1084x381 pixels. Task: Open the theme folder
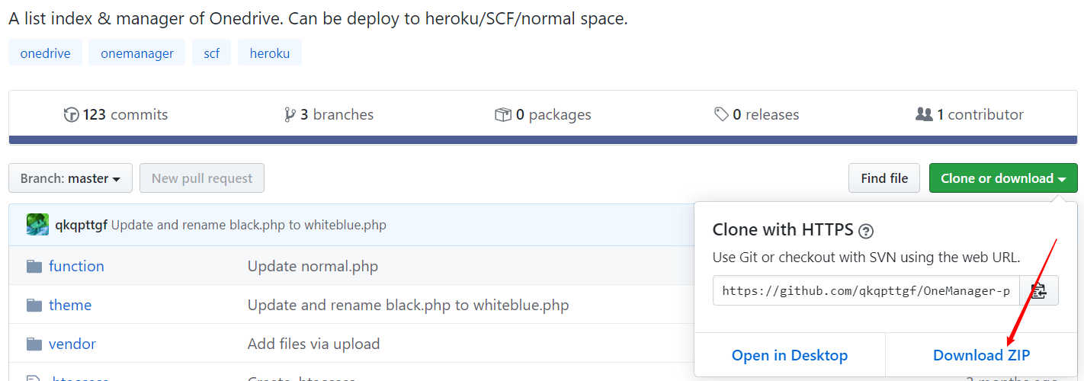70,305
